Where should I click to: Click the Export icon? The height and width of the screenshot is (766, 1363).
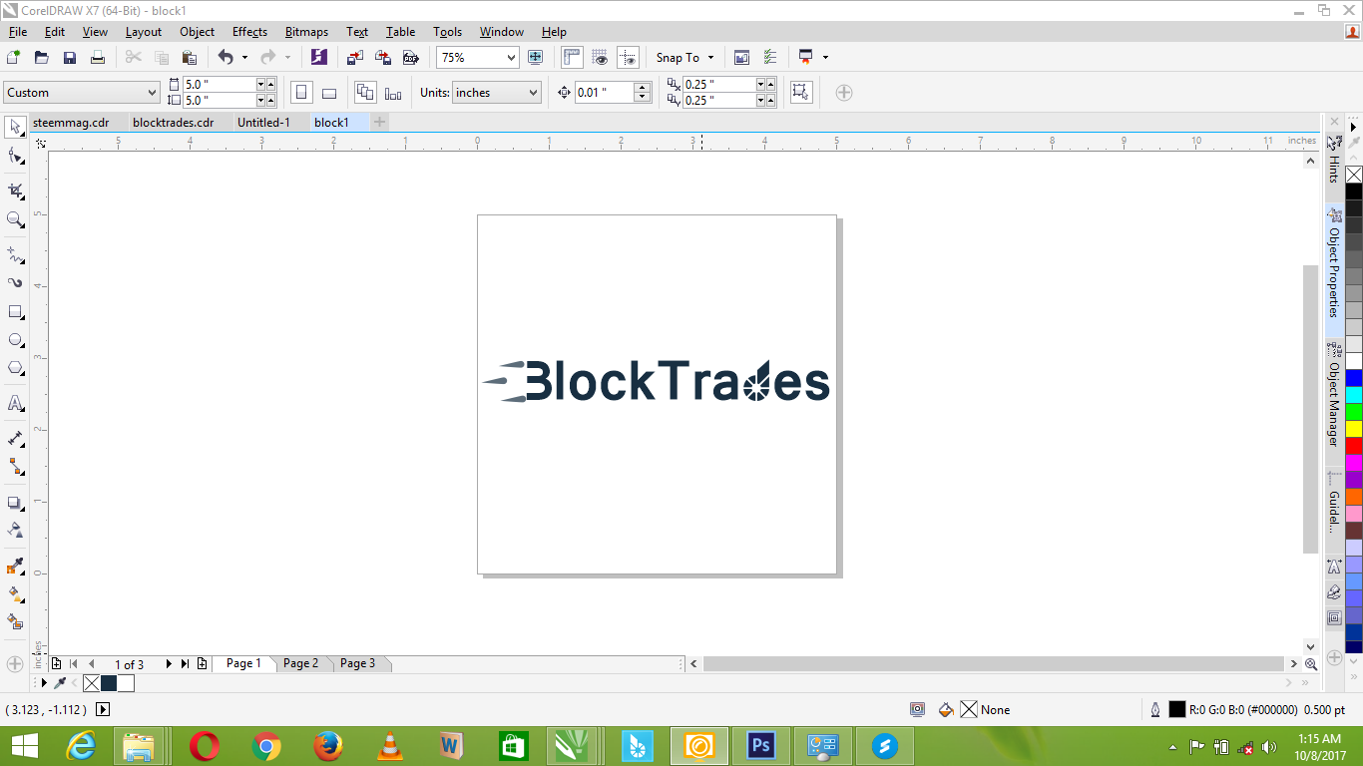(383, 58)
